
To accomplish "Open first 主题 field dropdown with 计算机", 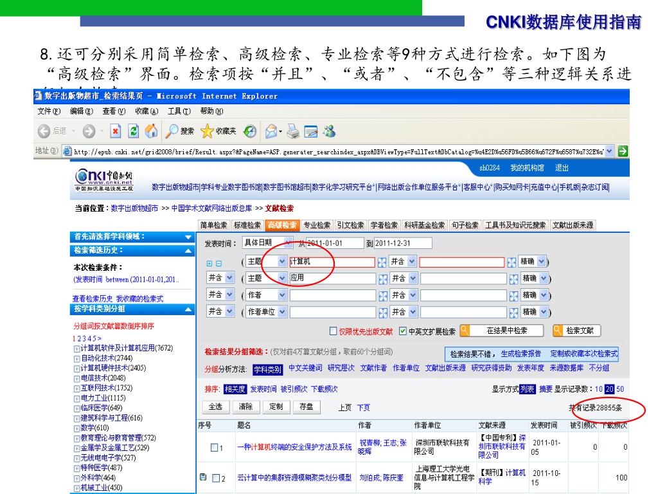I will pyautogui.click(x=283, y=261).
